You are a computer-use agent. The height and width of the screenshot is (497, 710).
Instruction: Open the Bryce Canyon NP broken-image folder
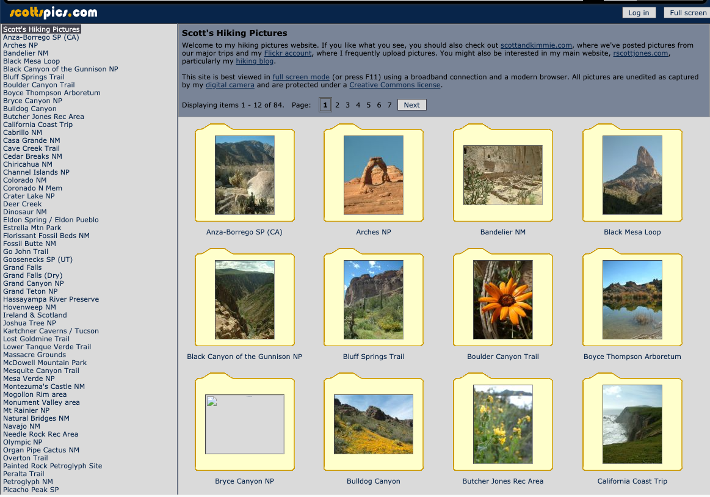(x=245, y=424)
